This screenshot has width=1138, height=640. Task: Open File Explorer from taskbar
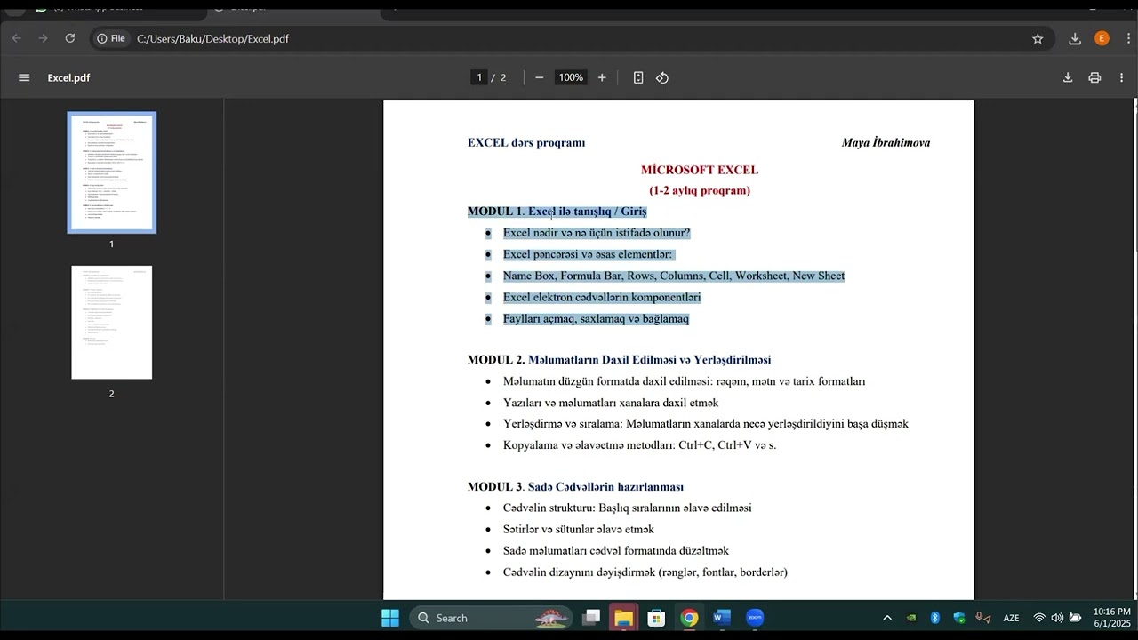624,618
